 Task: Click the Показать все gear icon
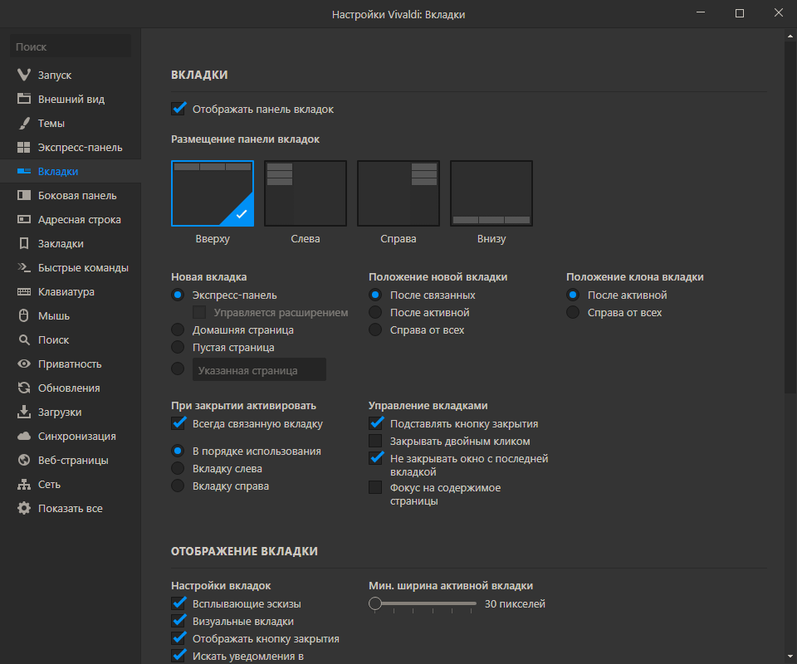[24, 508]
